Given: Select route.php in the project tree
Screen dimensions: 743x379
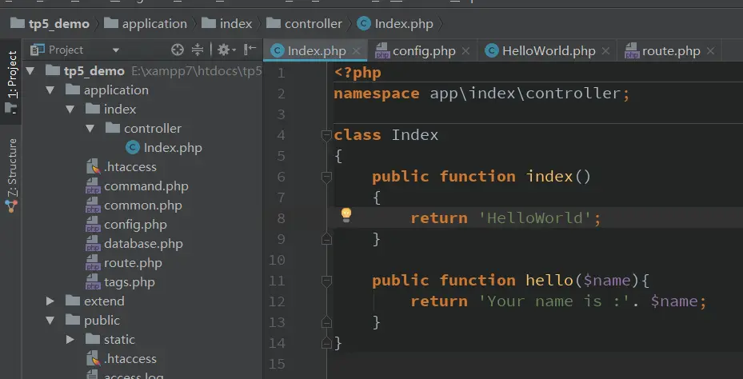Looking at the screenshot, I should tap(124, 263).
